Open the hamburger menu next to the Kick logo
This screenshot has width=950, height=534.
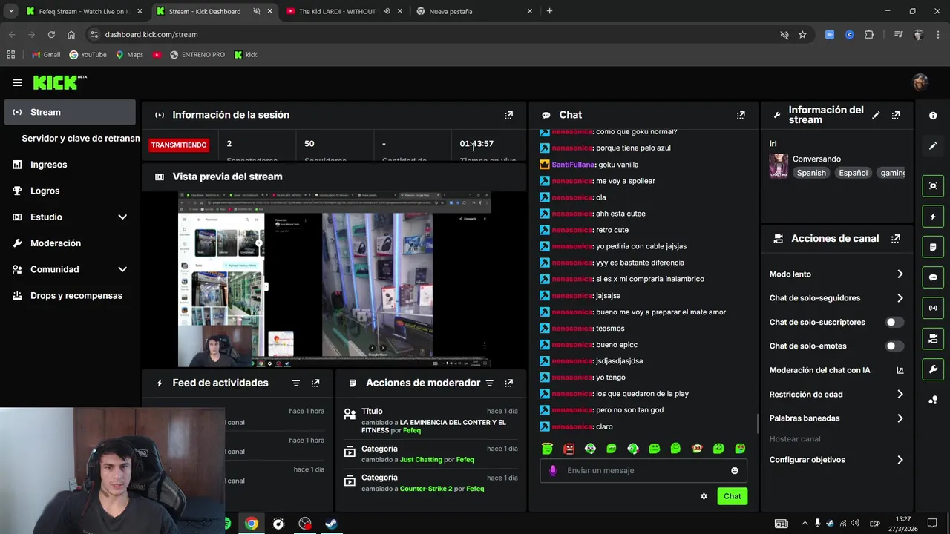(x=17, y=83)
